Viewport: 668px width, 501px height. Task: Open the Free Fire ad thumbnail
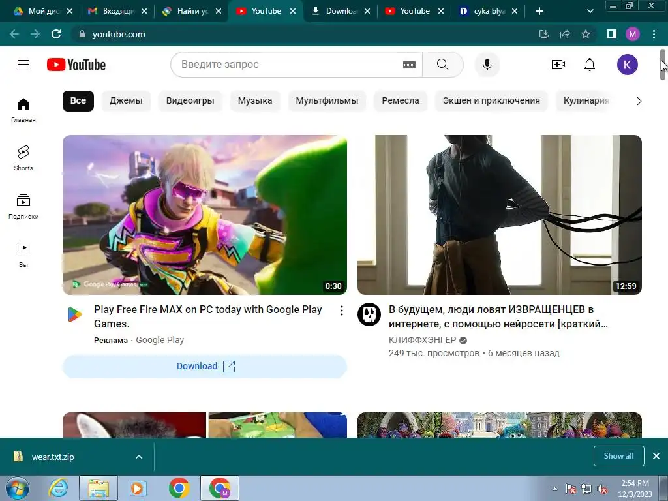click(204, 215)
